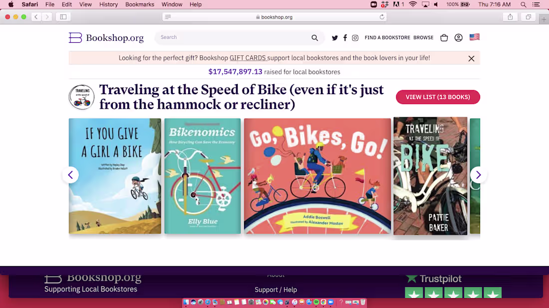Open a new Safari tab with plus button
The image size is (549, 308).
pos(544,20)
